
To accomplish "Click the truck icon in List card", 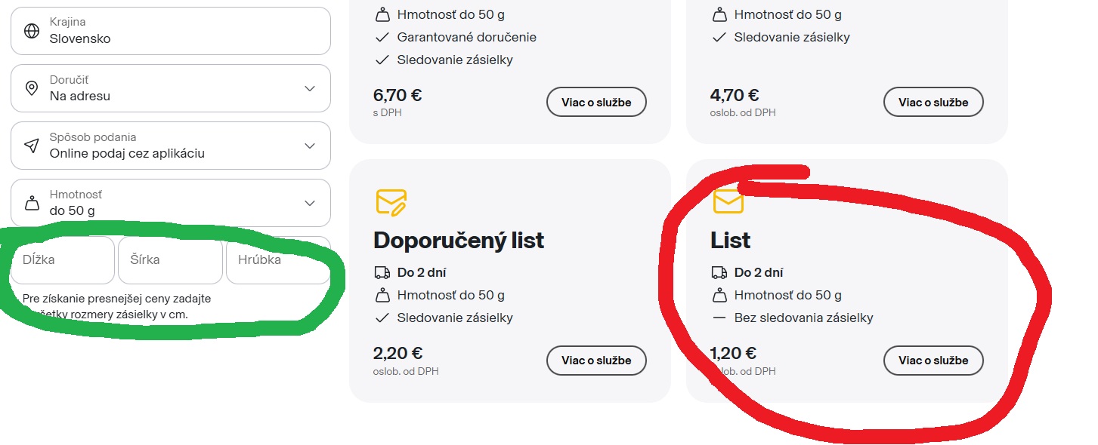I will coord(719,272).
